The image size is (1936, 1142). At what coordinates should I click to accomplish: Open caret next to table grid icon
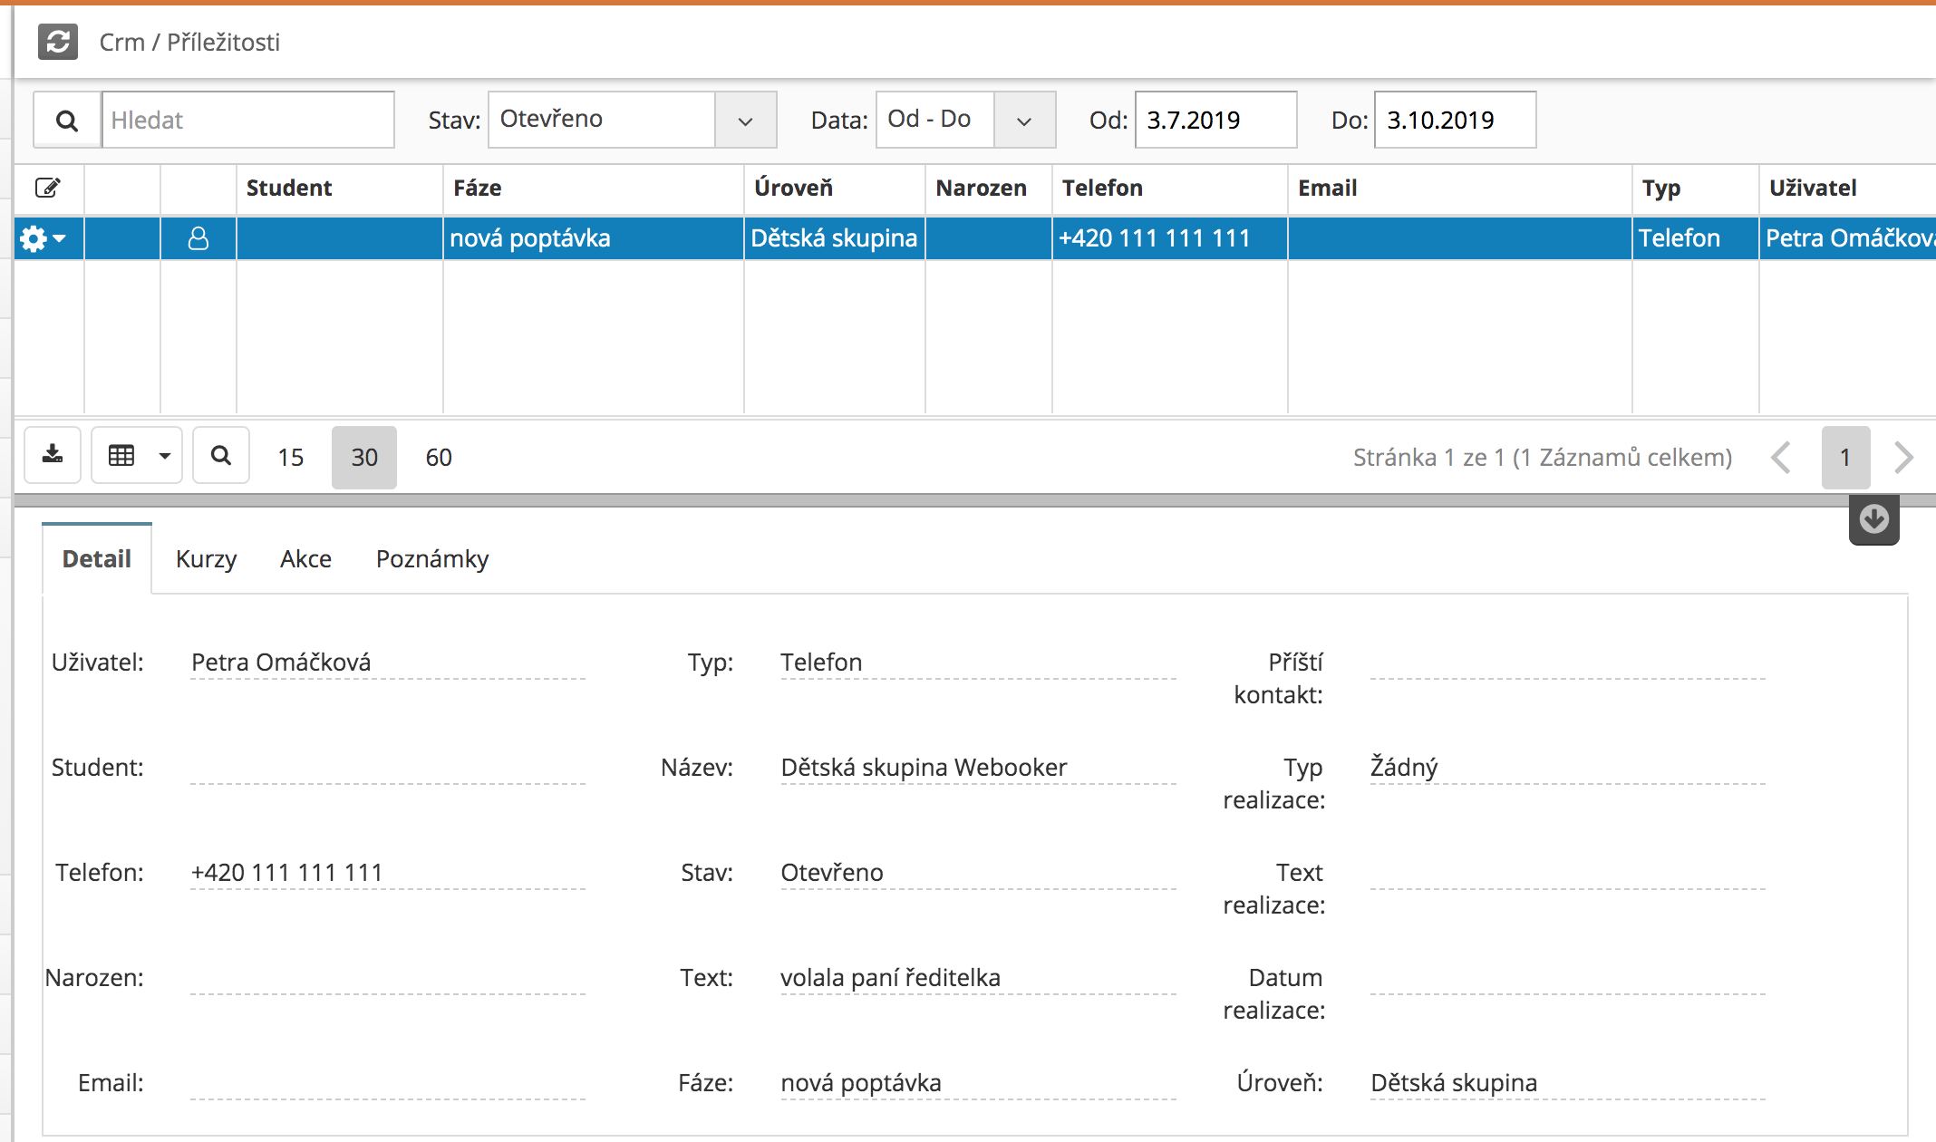165,456
